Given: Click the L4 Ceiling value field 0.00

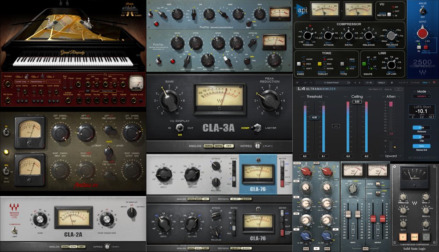Looking at the screenshot, I should tap(357, 102).
